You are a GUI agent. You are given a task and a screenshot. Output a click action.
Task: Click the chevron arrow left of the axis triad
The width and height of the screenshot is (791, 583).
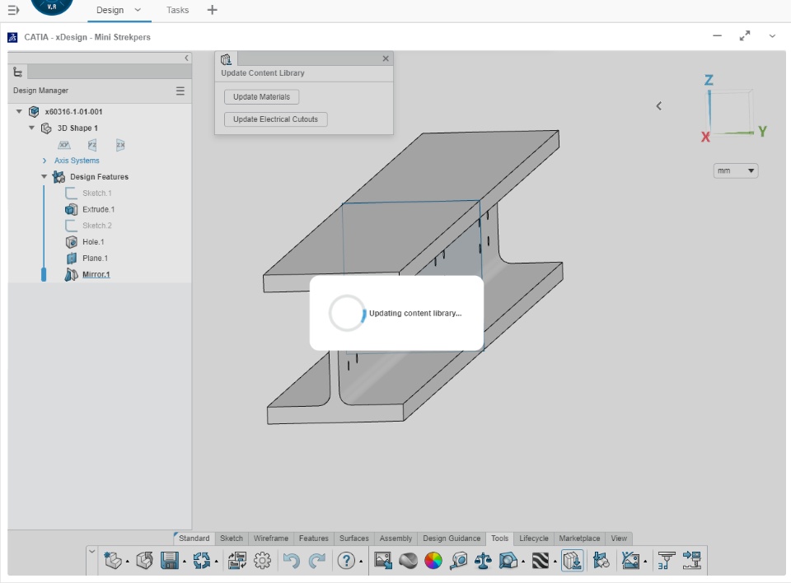click(x=659, y=106)
